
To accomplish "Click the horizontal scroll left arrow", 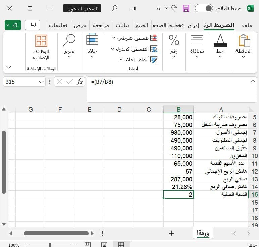I will 11,234.
